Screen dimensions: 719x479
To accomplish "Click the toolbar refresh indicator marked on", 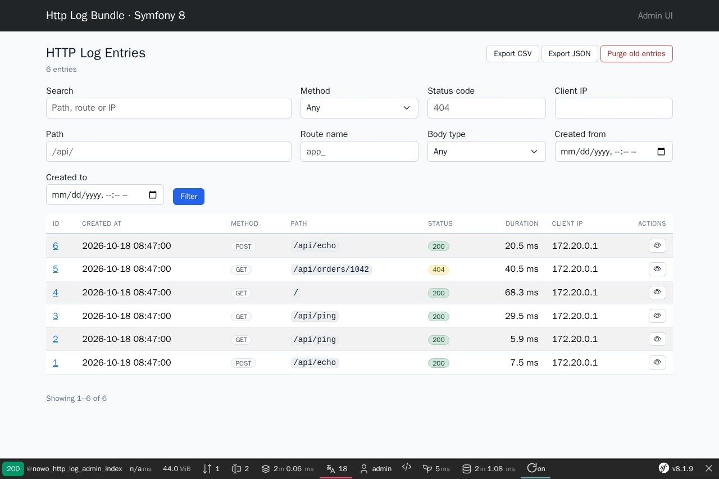I will (536, 469).
